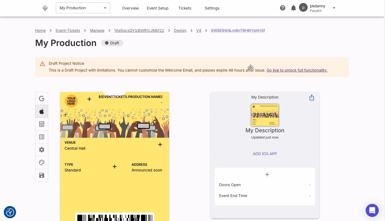This screenshot has height=221, width=385.
Task: Open the My Production project dropdown
Action: pyautogui.click(x=83, y=8)
